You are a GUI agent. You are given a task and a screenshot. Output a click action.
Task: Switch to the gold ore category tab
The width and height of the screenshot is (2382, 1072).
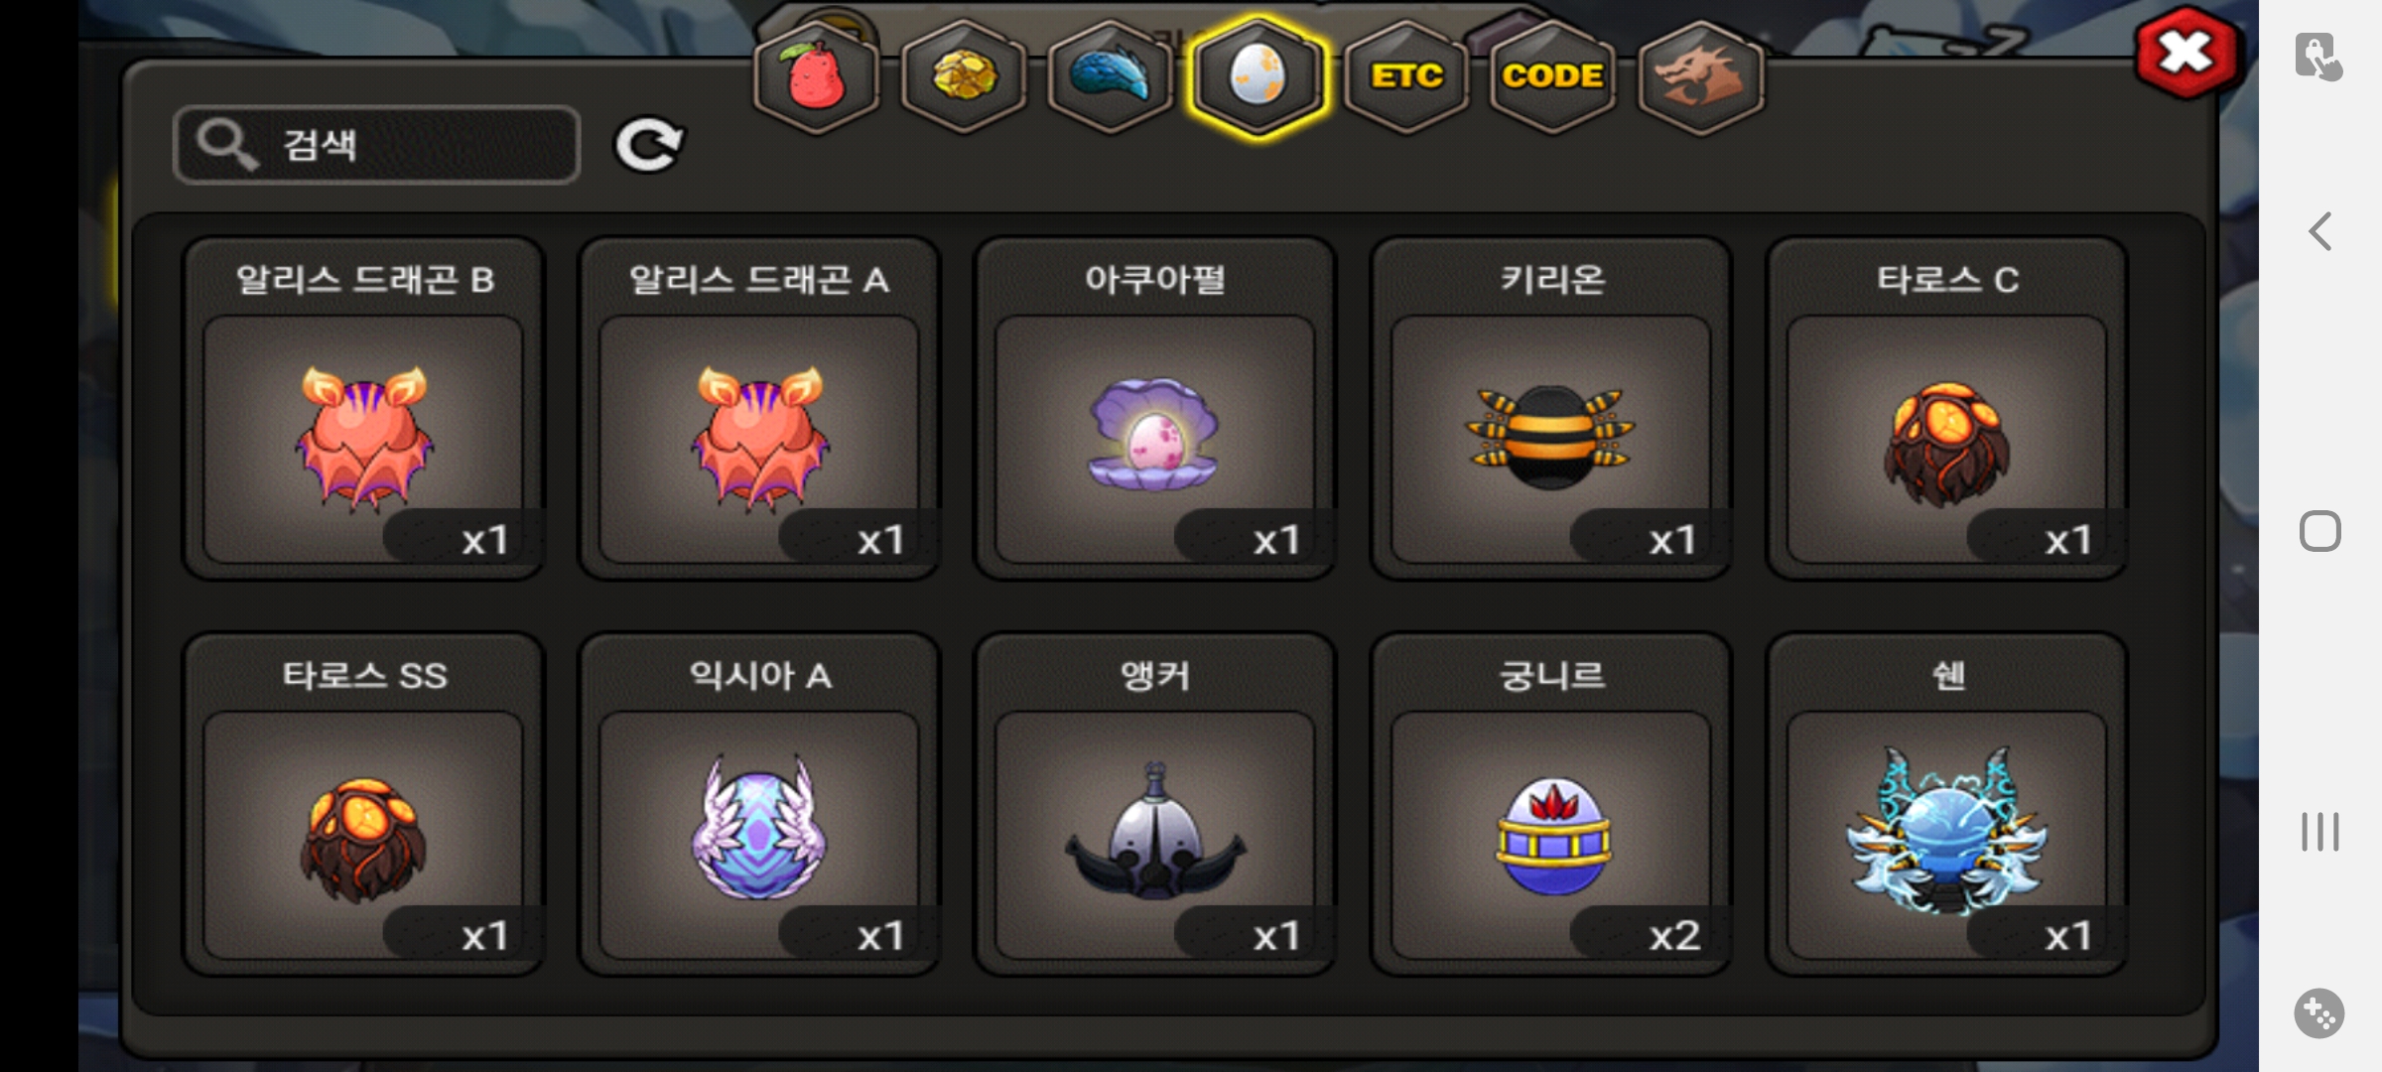[964, 76]
